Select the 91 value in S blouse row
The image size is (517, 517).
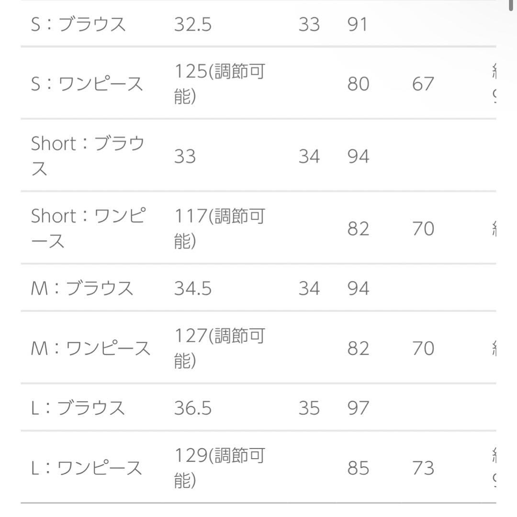pyautogui.click(x=358, y=24)
